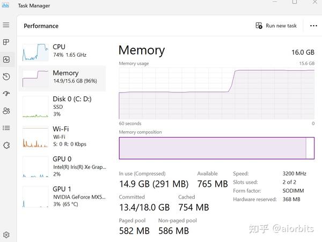Click the Memory usage graph
The image size is (322, 242).
click(x=217, y=94)
